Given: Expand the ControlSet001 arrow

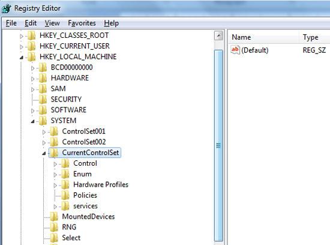Looking at the screenshot, I should [x=44, y=132].
